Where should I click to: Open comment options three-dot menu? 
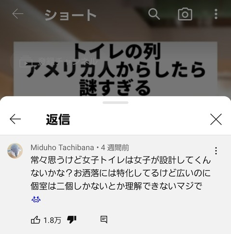coord(216,151)
